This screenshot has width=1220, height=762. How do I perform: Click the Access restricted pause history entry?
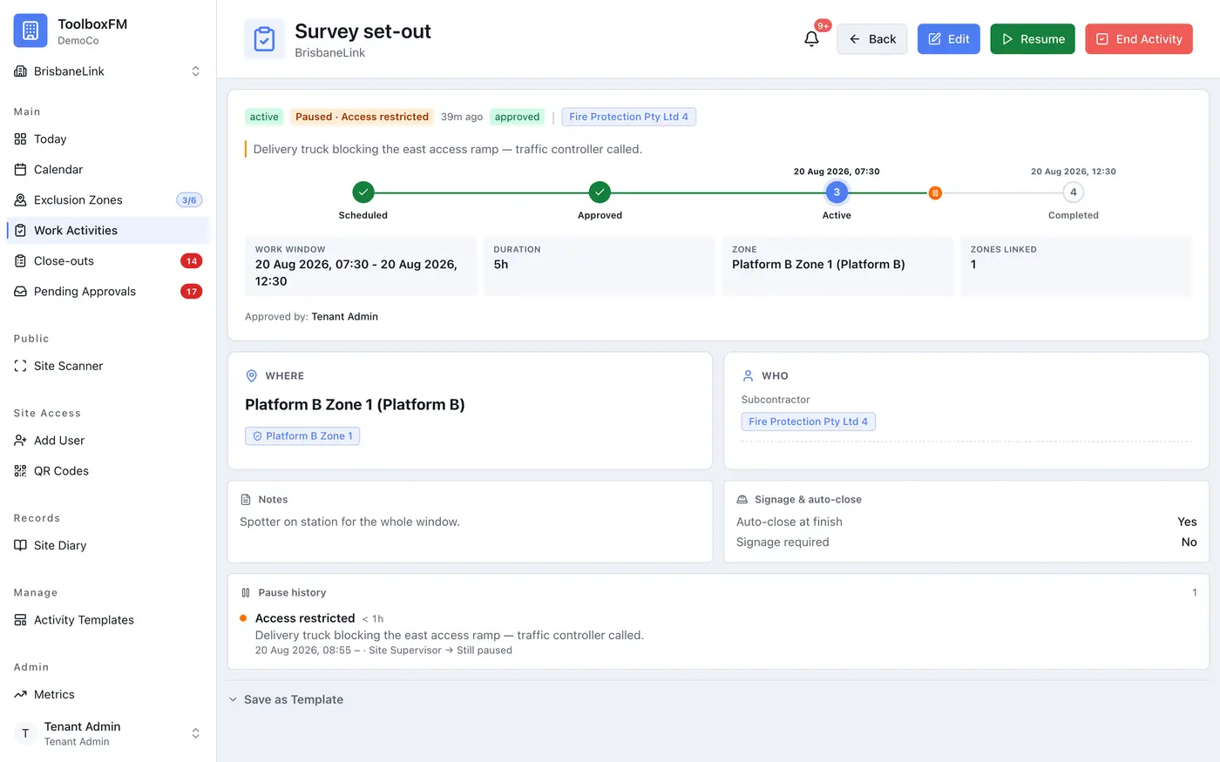click(x=718, y=634)
